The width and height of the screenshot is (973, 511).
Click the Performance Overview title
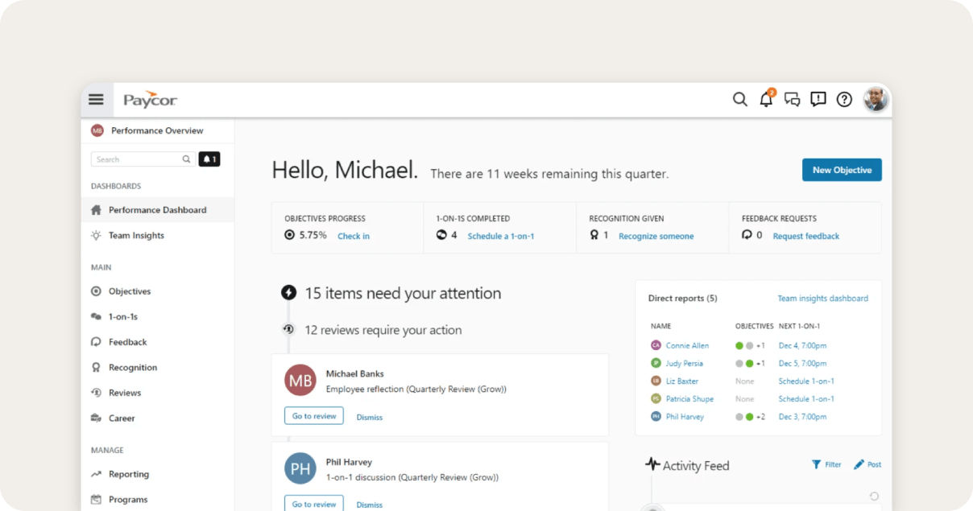[157, 130]
